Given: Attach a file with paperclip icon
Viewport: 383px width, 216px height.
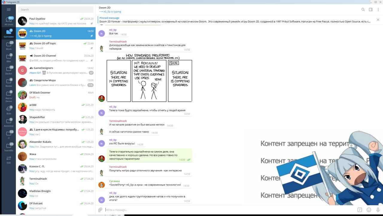Looking at the screenshot, I should click(100, 210).
